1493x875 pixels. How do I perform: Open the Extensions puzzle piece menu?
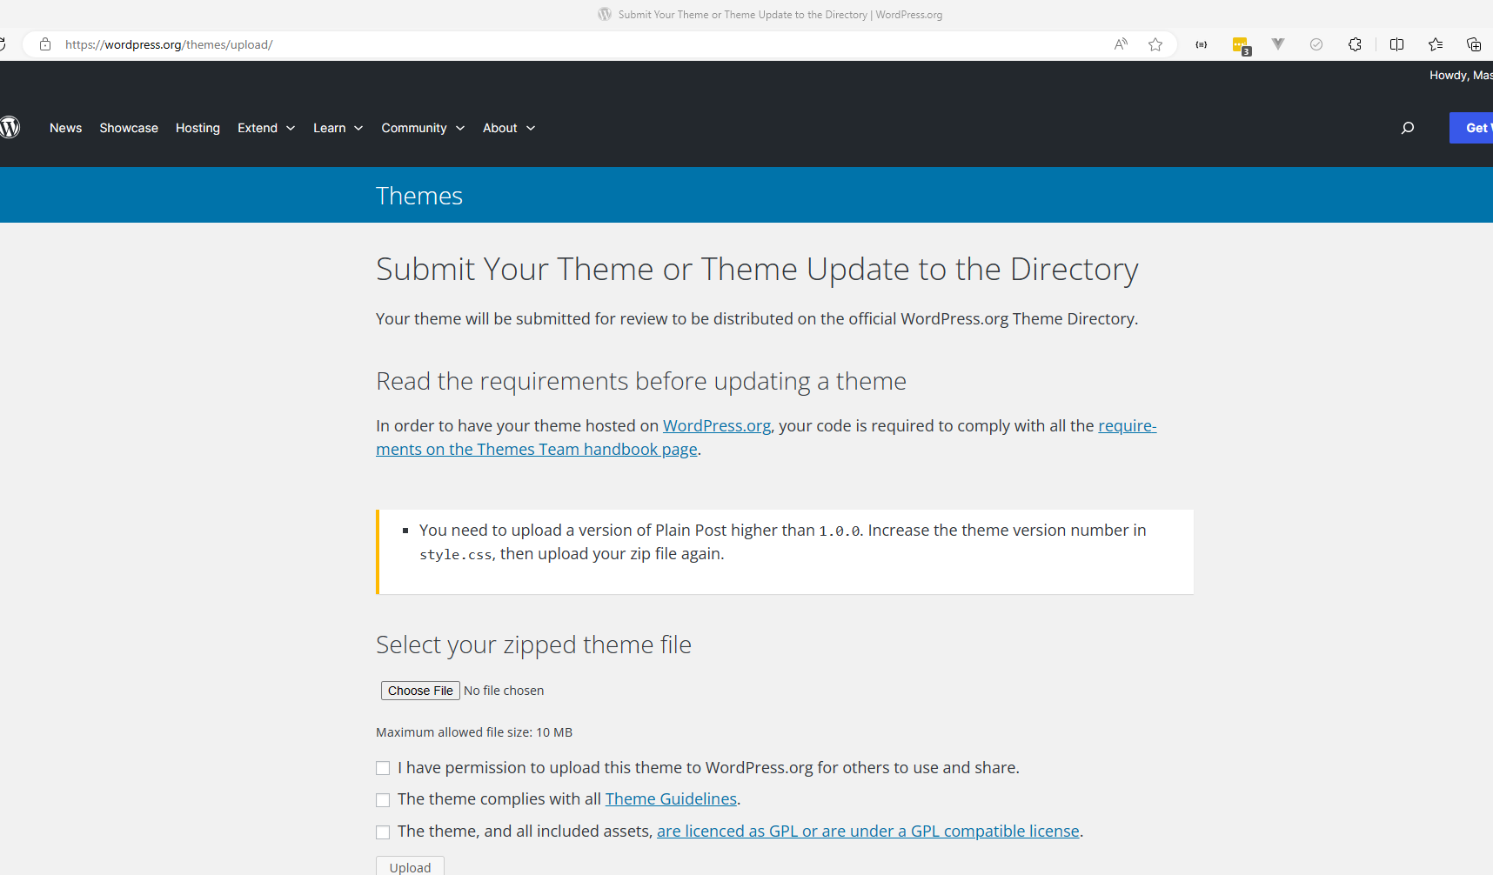tap(1355, 44)
